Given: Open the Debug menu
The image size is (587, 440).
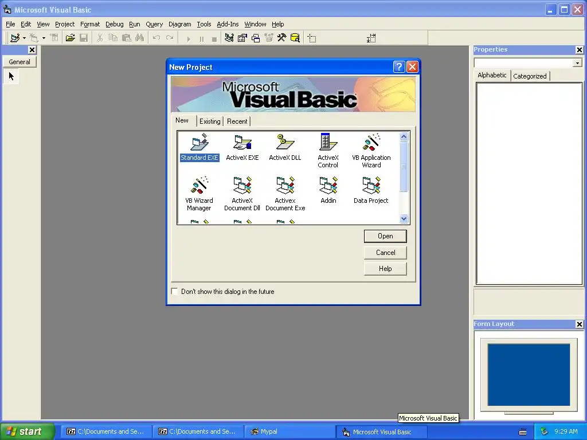Looking at the screenshot, I should coord(114,24).
